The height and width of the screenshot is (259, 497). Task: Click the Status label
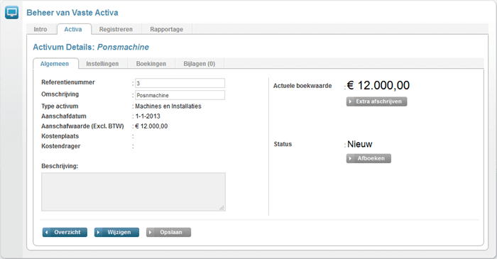[283, 144]
